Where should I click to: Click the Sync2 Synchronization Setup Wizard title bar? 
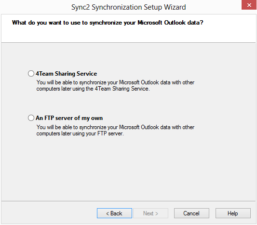click(128, 7)
